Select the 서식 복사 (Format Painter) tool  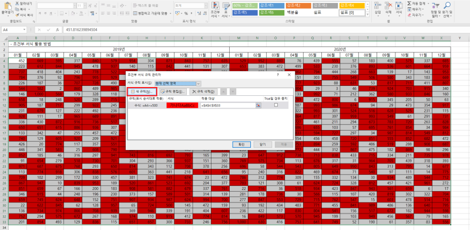pos(25,15)
